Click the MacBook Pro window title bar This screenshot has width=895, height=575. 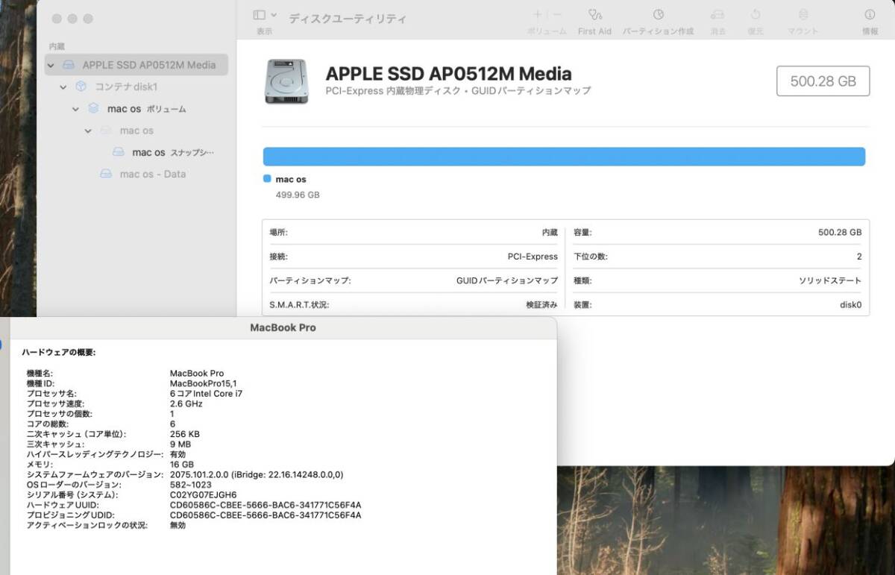tap(282, 327)
